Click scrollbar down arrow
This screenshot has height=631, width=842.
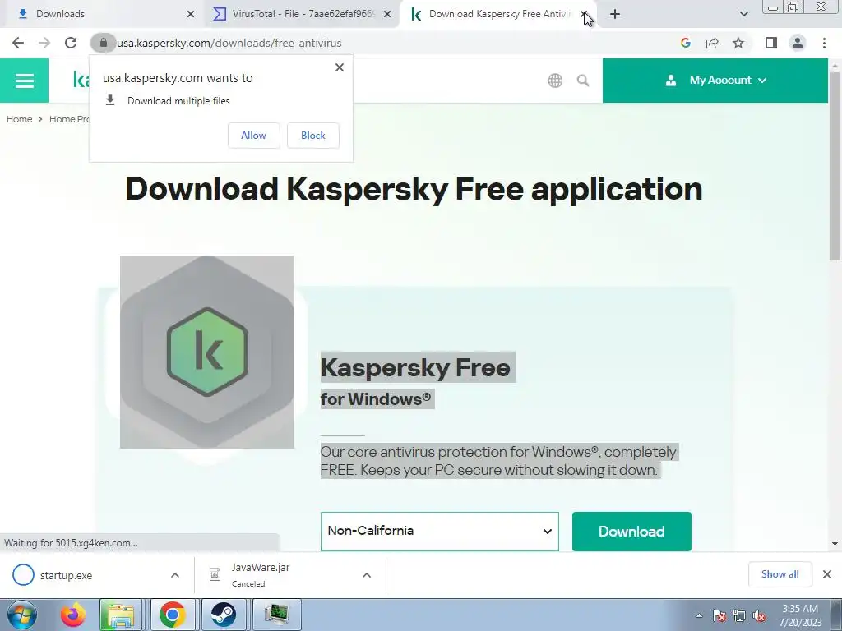835,544
